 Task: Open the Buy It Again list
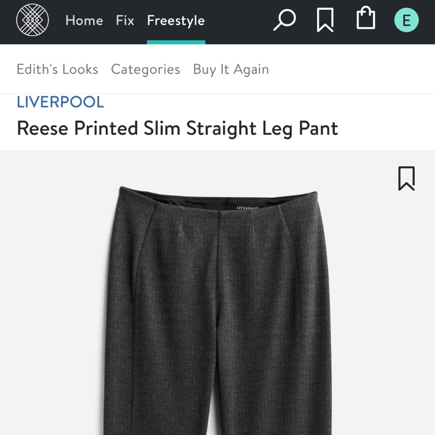(231, 69)
